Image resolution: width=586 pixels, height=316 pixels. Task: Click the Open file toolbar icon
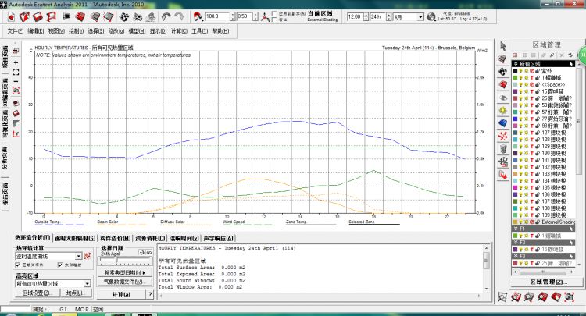click(25, 17)
